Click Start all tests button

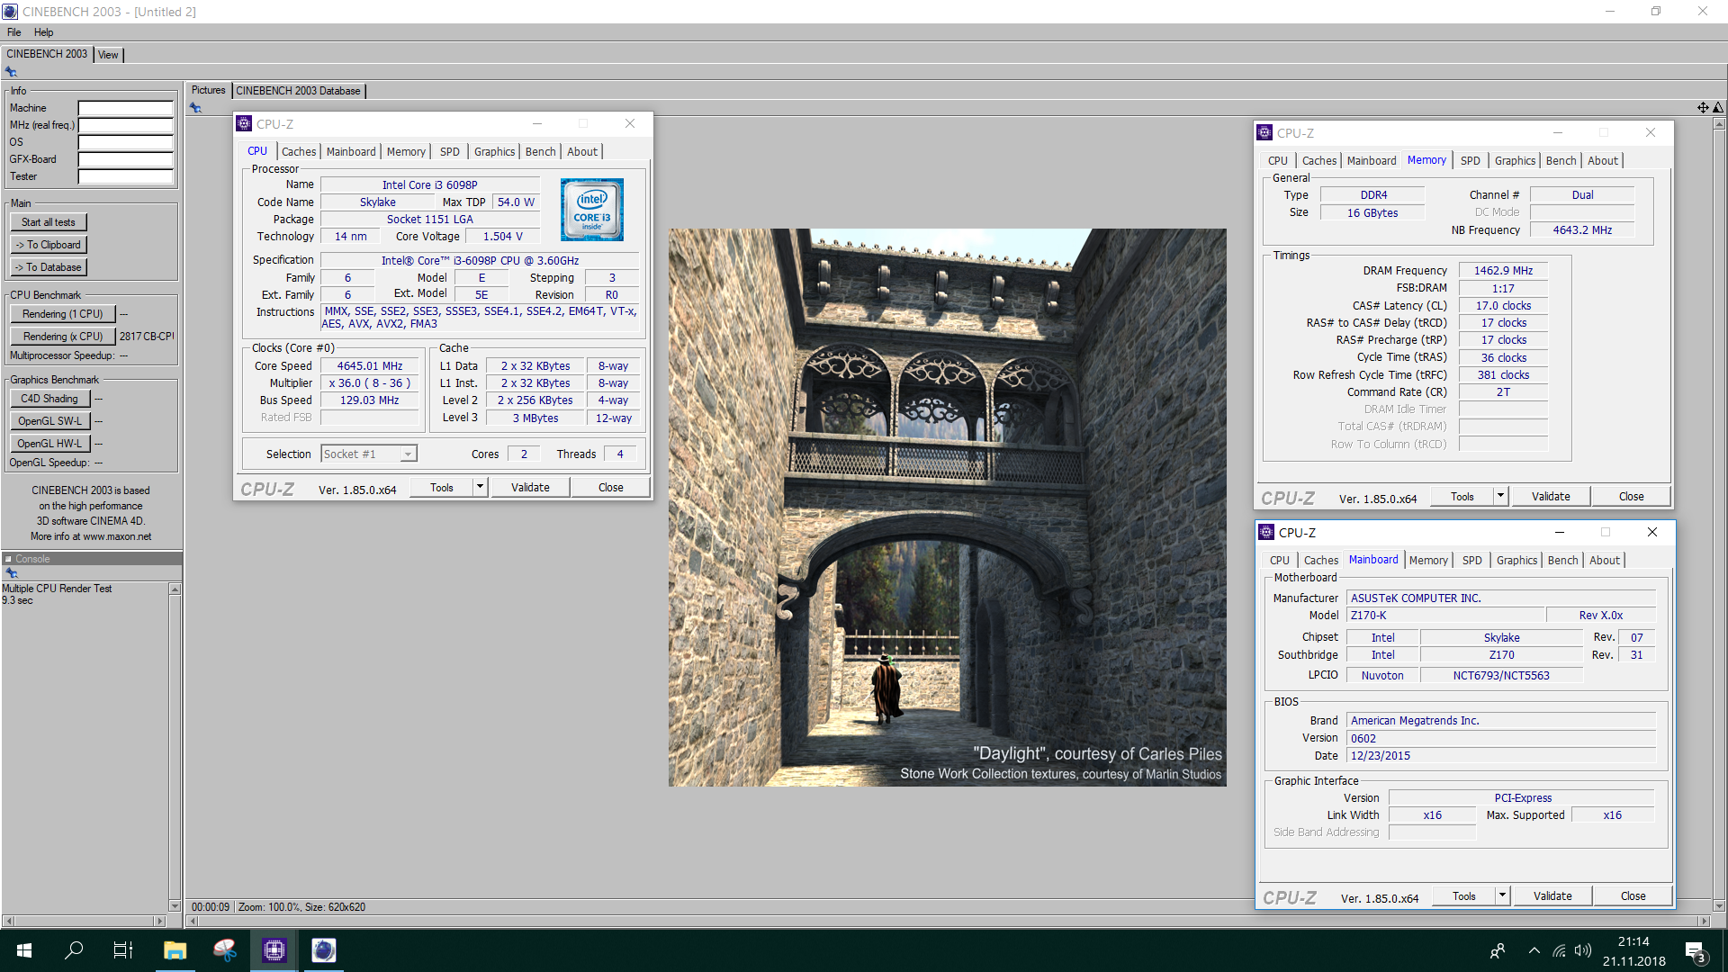click(x=49, y=222)
